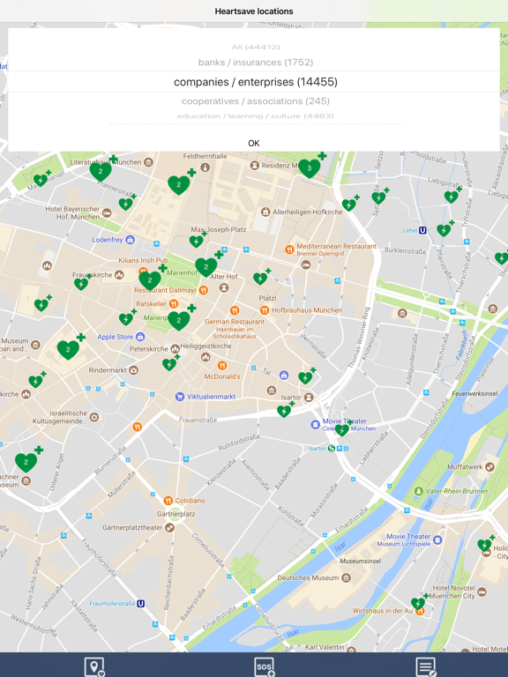Choose 'education / learning / culture (4463)' option
The image size is (508, 677).
click(x=255, y=115)
